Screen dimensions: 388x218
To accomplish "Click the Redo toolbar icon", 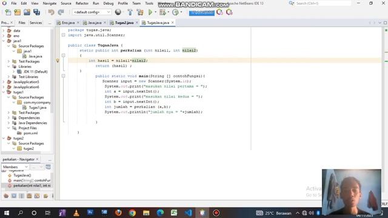I will [61, 12].
